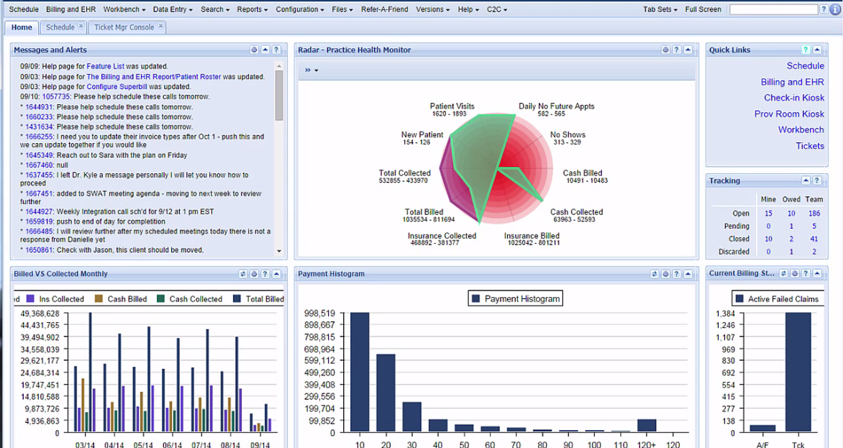Collapse the Quick Links panel
Viewport: 843px width, 448px height.
click(816, 50)
